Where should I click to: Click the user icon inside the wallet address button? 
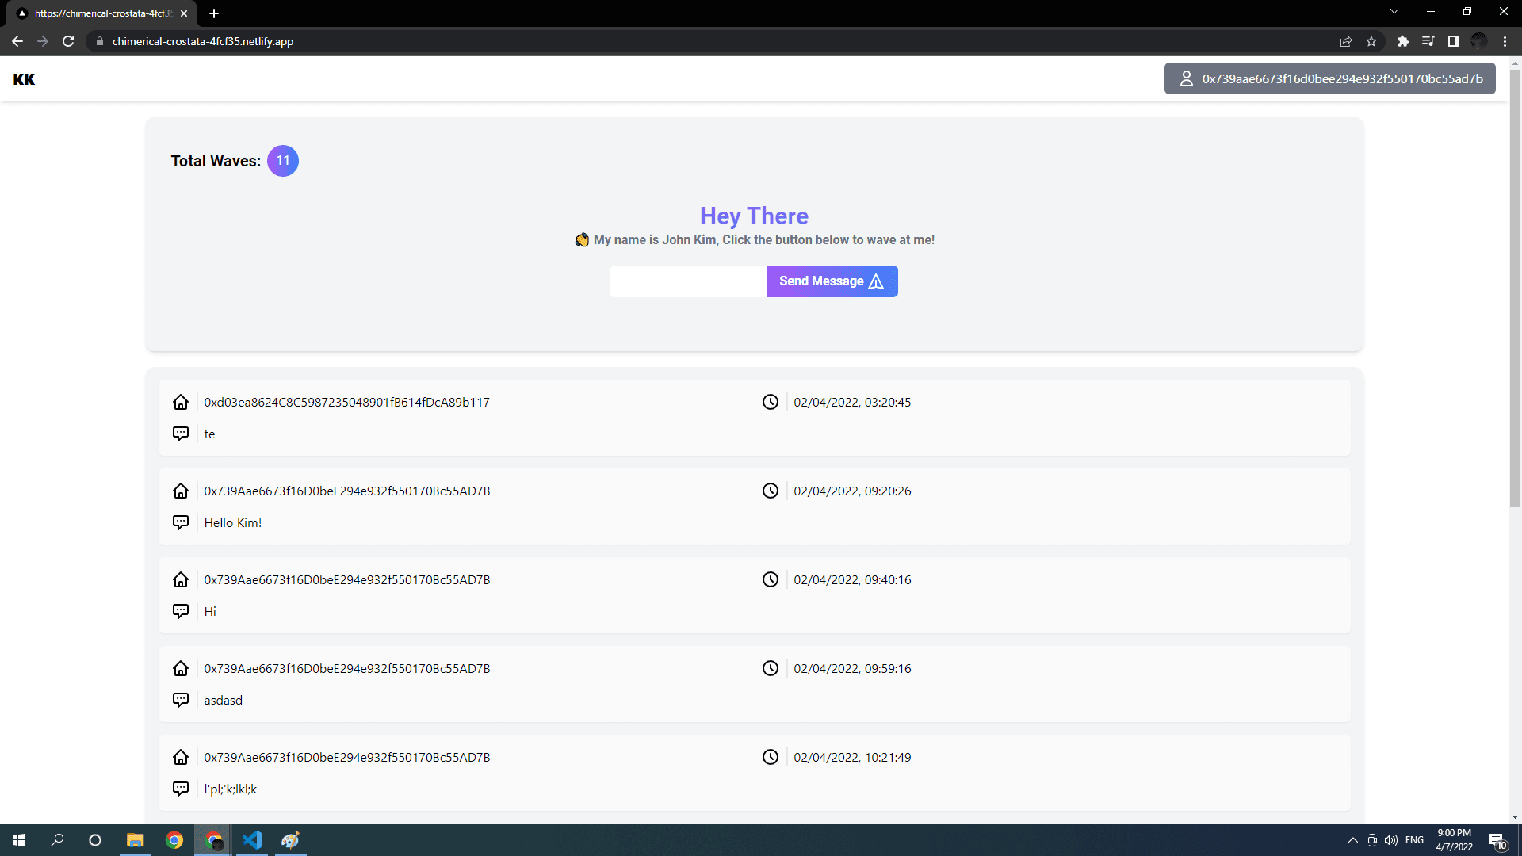tap(1186, 78)
